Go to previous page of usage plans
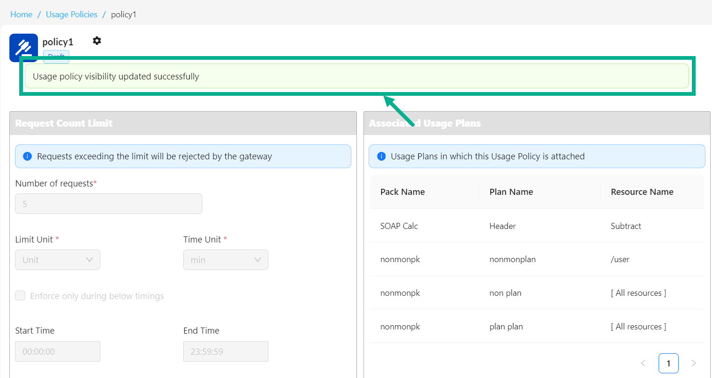 click(643, 363)
